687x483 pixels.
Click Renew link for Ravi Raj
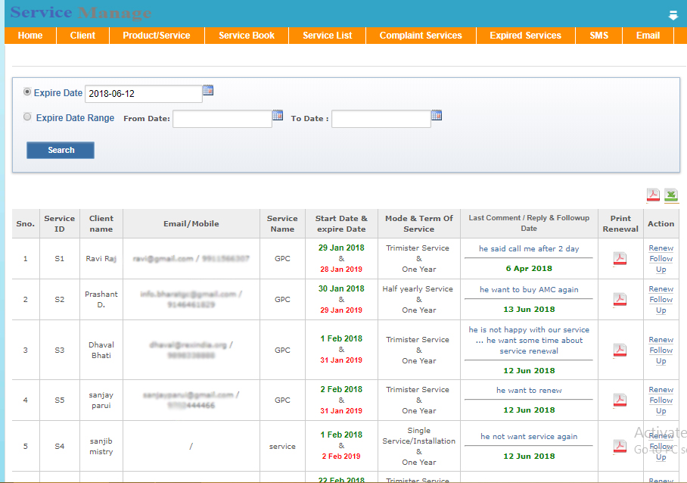[661, 248]
